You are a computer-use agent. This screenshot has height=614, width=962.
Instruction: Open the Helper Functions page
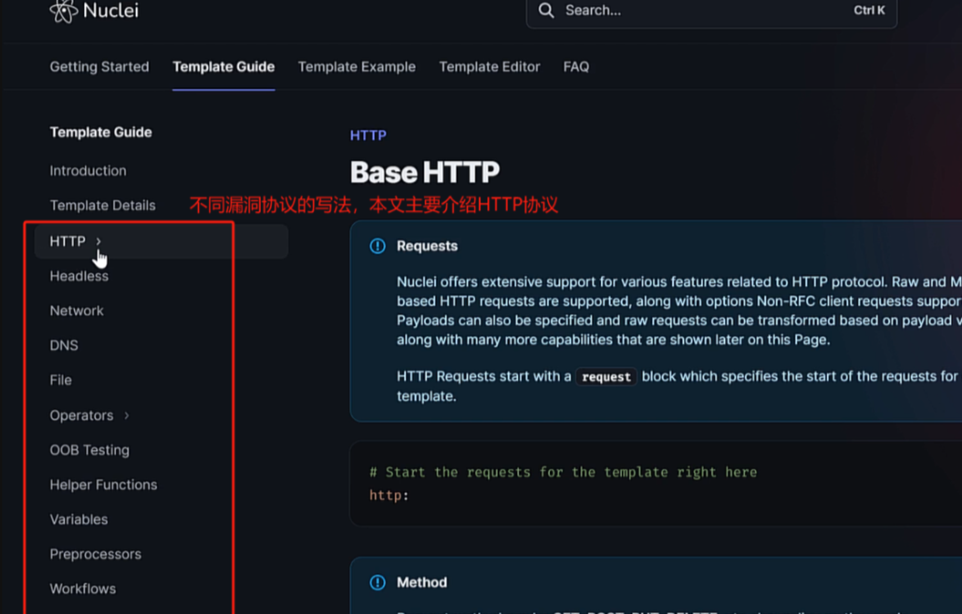point(103,485)
